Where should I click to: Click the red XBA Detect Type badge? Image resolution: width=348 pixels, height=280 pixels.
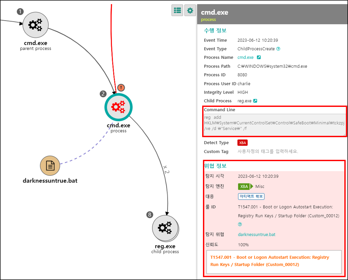tap(243, 143)
